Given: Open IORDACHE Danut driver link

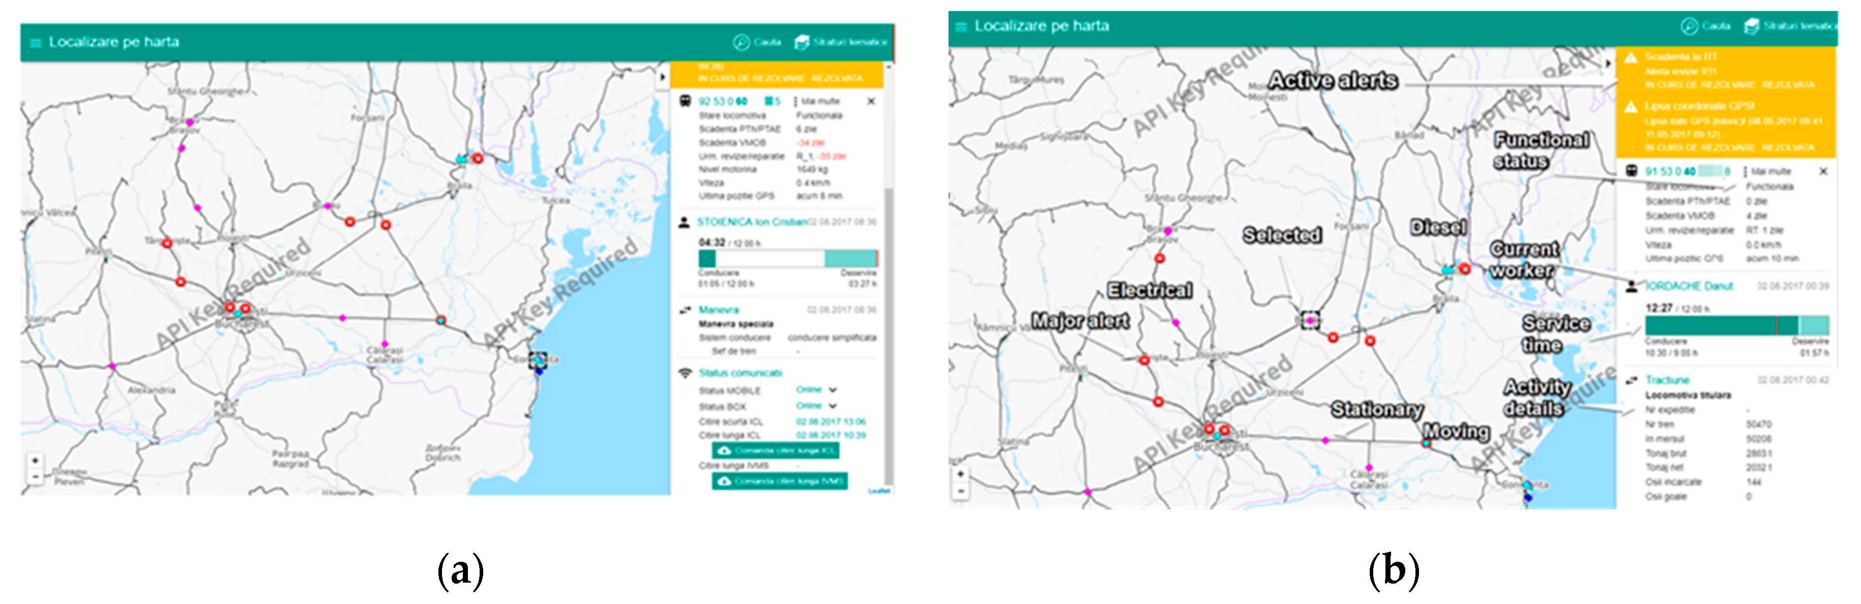Looking at the screenshot, I should pos(1689,286).
